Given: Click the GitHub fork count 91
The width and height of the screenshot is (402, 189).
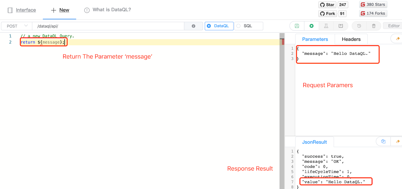Looking at the screenshot, I should [x=342, y=14].
